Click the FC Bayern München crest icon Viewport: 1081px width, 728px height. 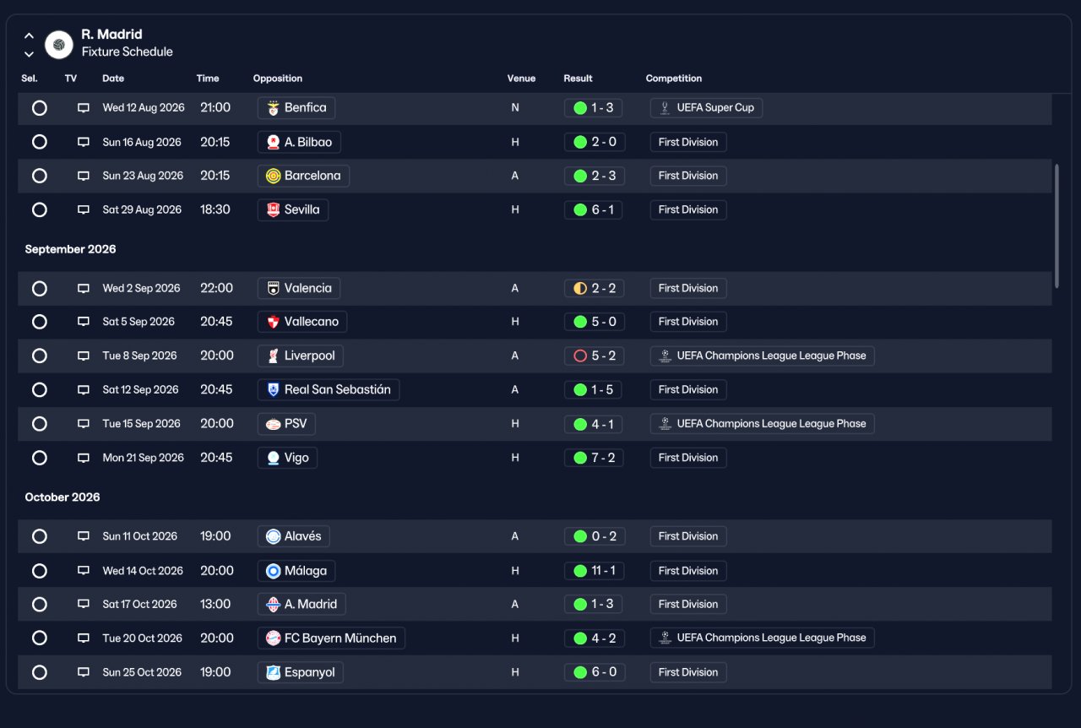(x=273, y=638)
